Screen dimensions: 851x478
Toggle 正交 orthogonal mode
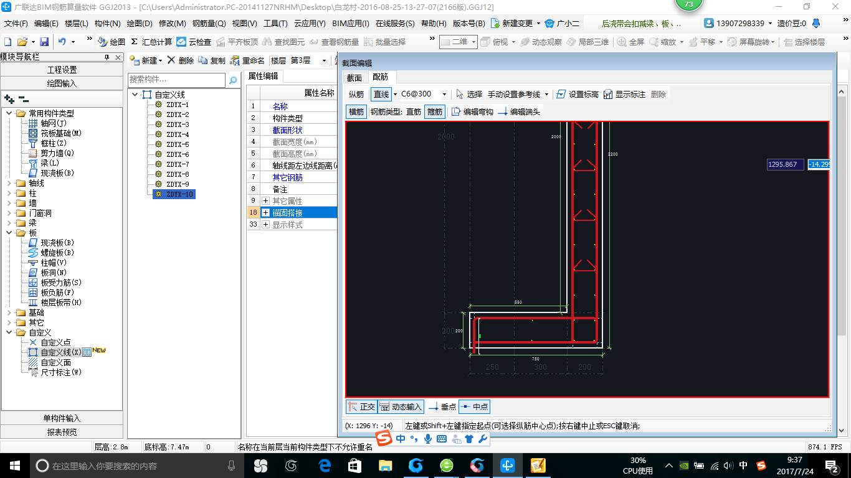click(x=361, y=406)
